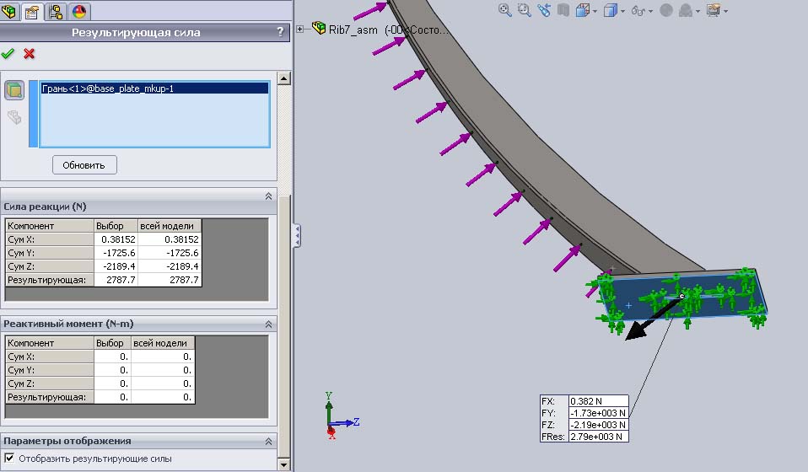This screenshot has width=808, height=472.
Task: Select Zoom to Area tool
Action: click(524, 10)
